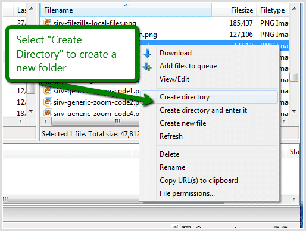Select Delete in the context menu
This screenshot has height=231, width=306.
(x=170, y=154)
